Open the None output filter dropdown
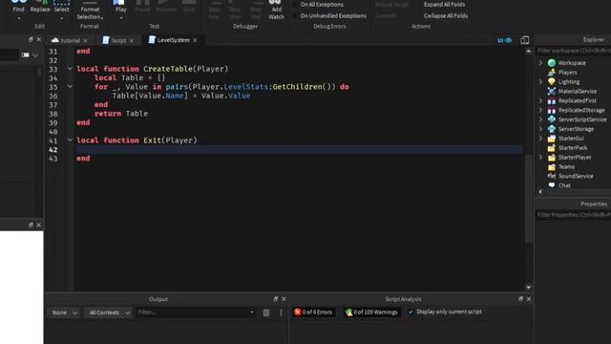 (64, 312)
